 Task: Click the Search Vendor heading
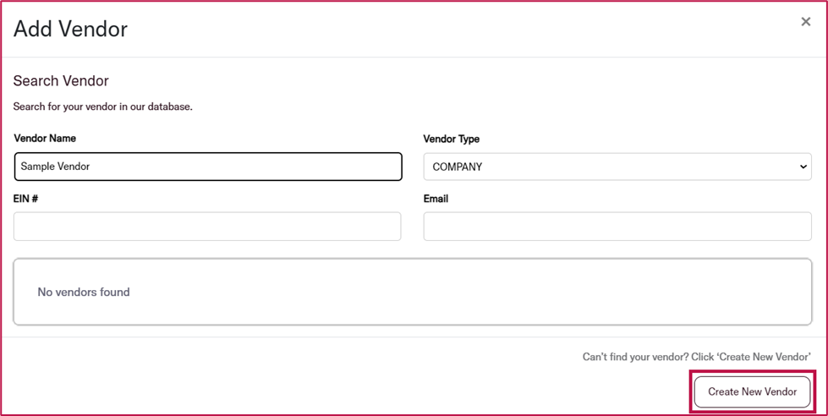click(x=61, y=81)
